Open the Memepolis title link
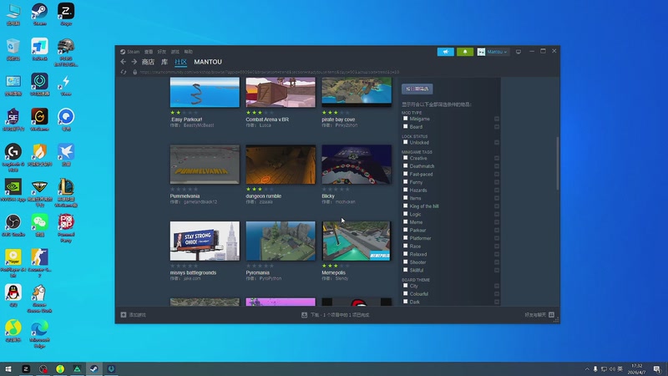Screen dimensions: 668x376 pyautogui.click(x=333, y=272)
